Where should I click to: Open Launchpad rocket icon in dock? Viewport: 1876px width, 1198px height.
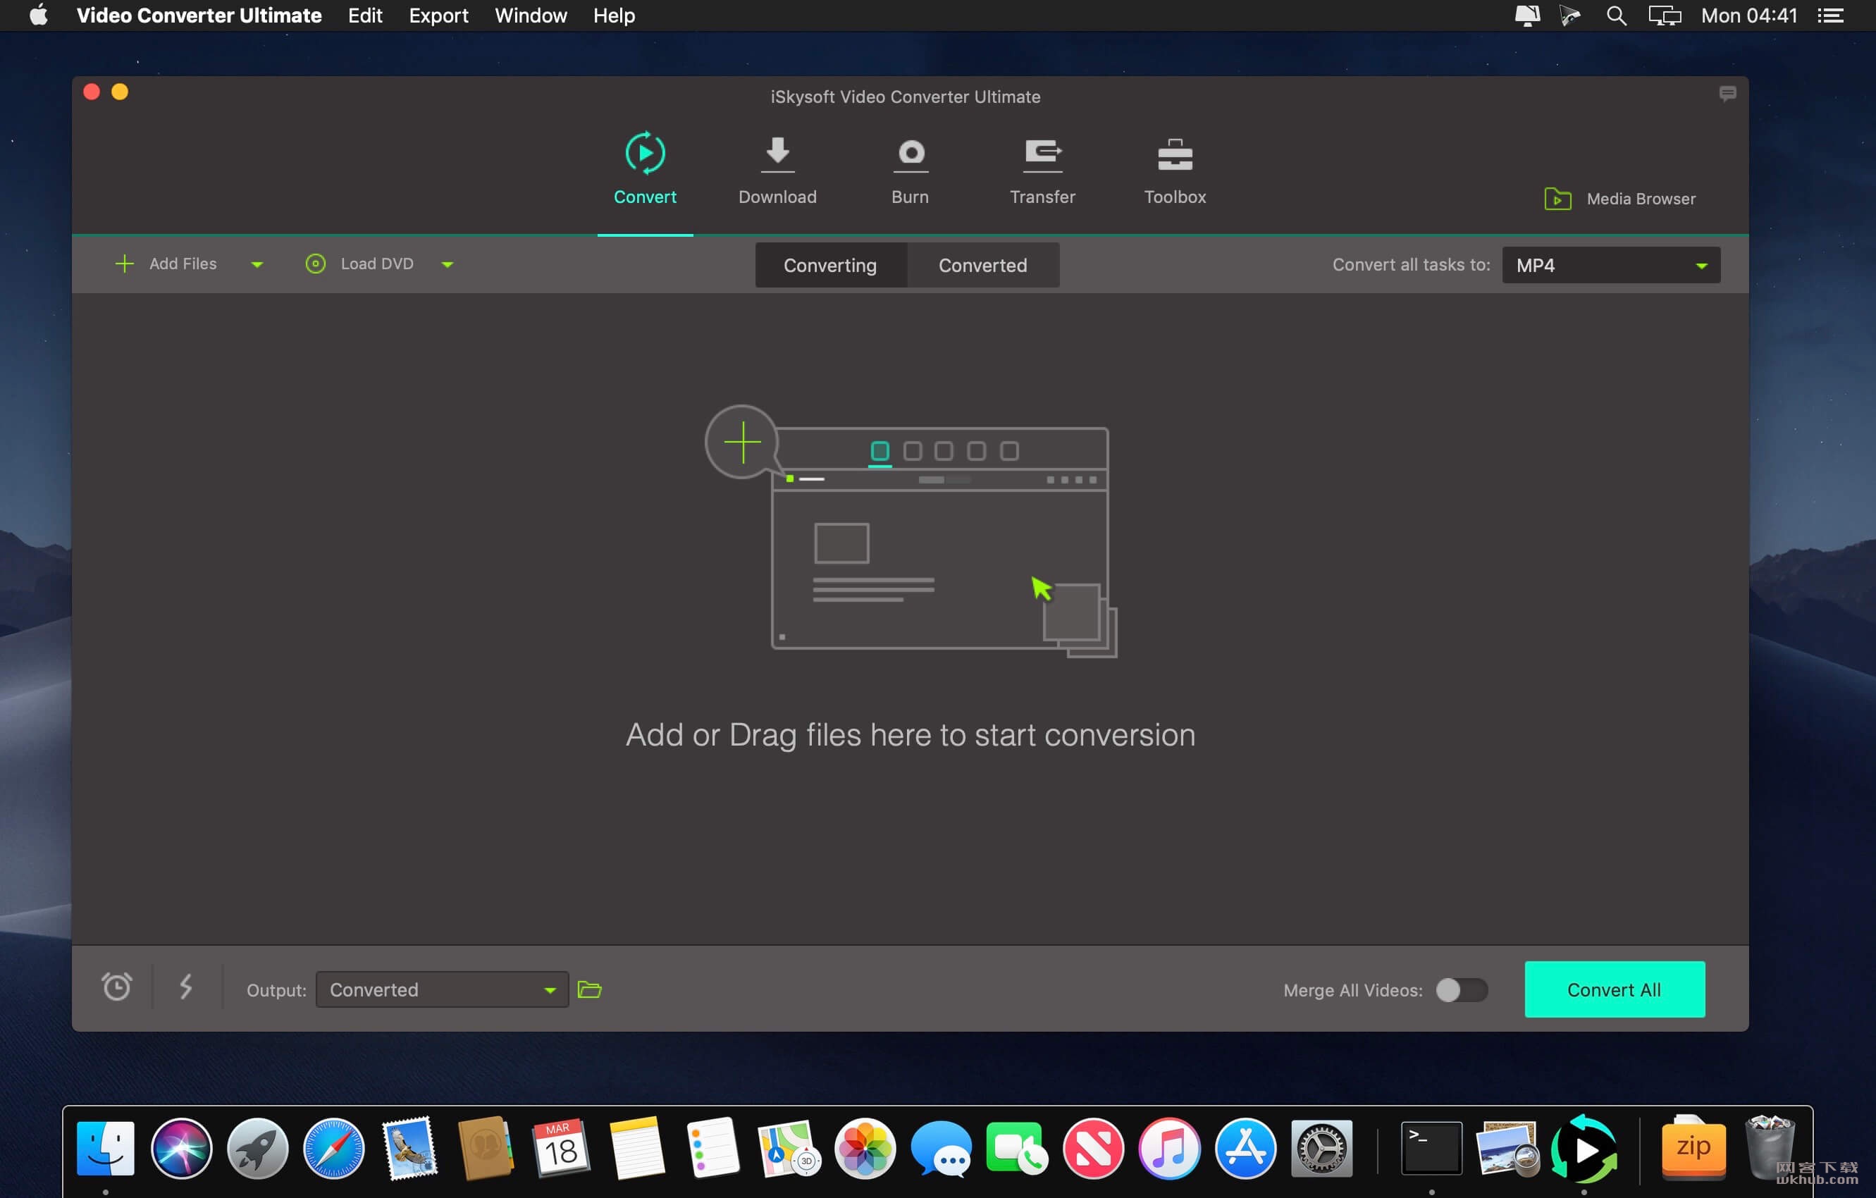257,1147
